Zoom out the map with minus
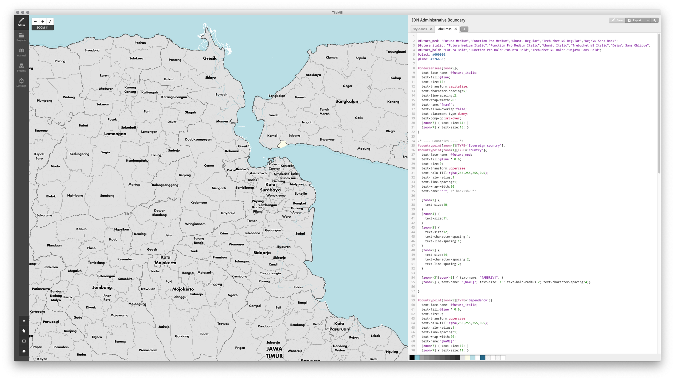Screen dimensions: 675x380 point(35,21)
